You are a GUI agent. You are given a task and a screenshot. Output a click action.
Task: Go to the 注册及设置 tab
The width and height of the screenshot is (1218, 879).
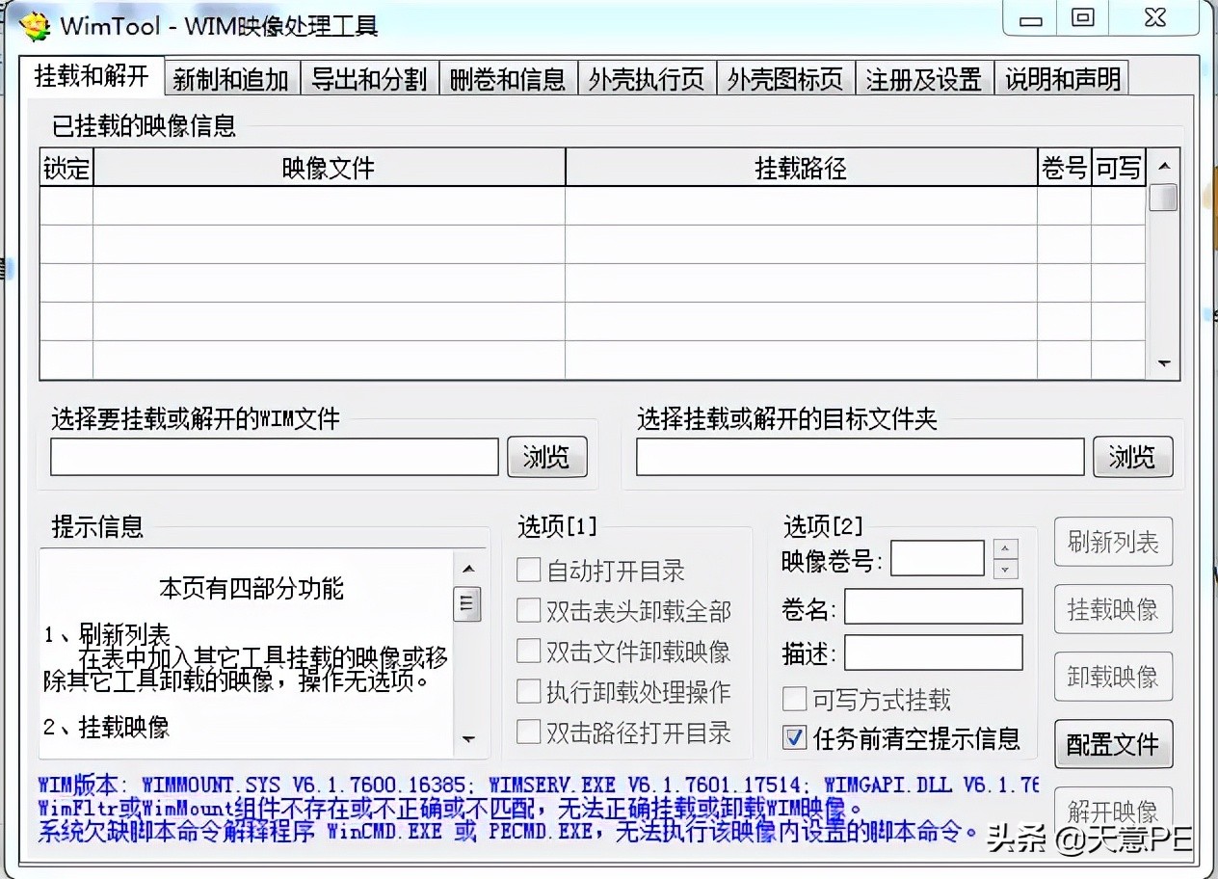(x=923, y=78)
